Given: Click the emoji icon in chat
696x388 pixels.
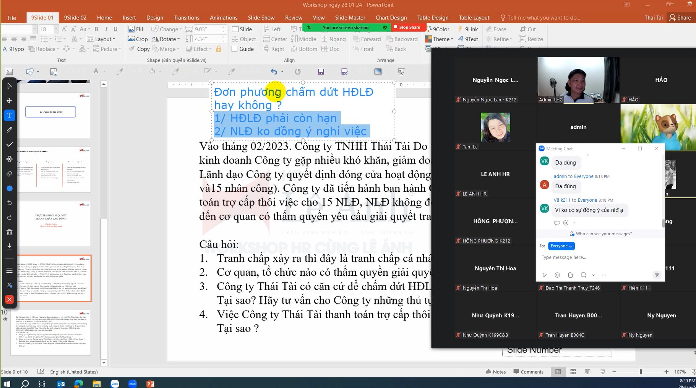Looking at the screenshot, I should [557, 275].
